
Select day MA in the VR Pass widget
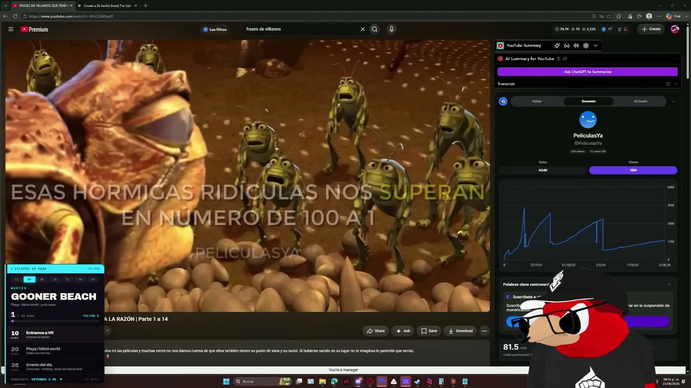(30, 279)
